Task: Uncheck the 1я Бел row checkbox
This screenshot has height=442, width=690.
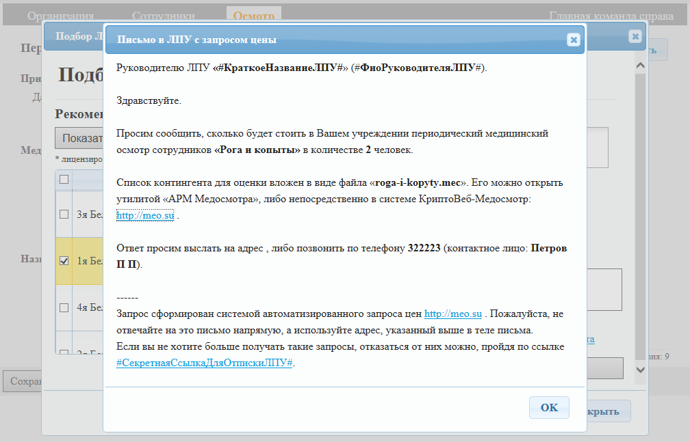Action: [64, 261]
